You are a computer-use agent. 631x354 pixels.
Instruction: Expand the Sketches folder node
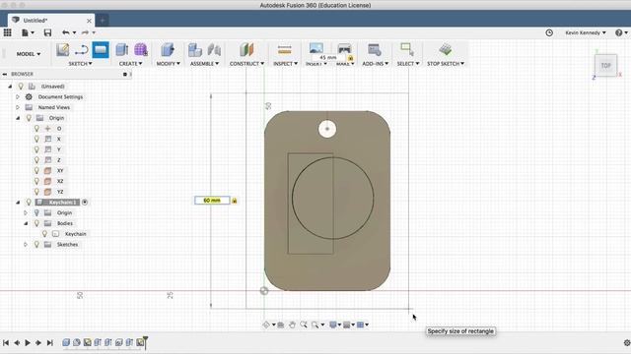pyautogui.click(x=26, y=244)
